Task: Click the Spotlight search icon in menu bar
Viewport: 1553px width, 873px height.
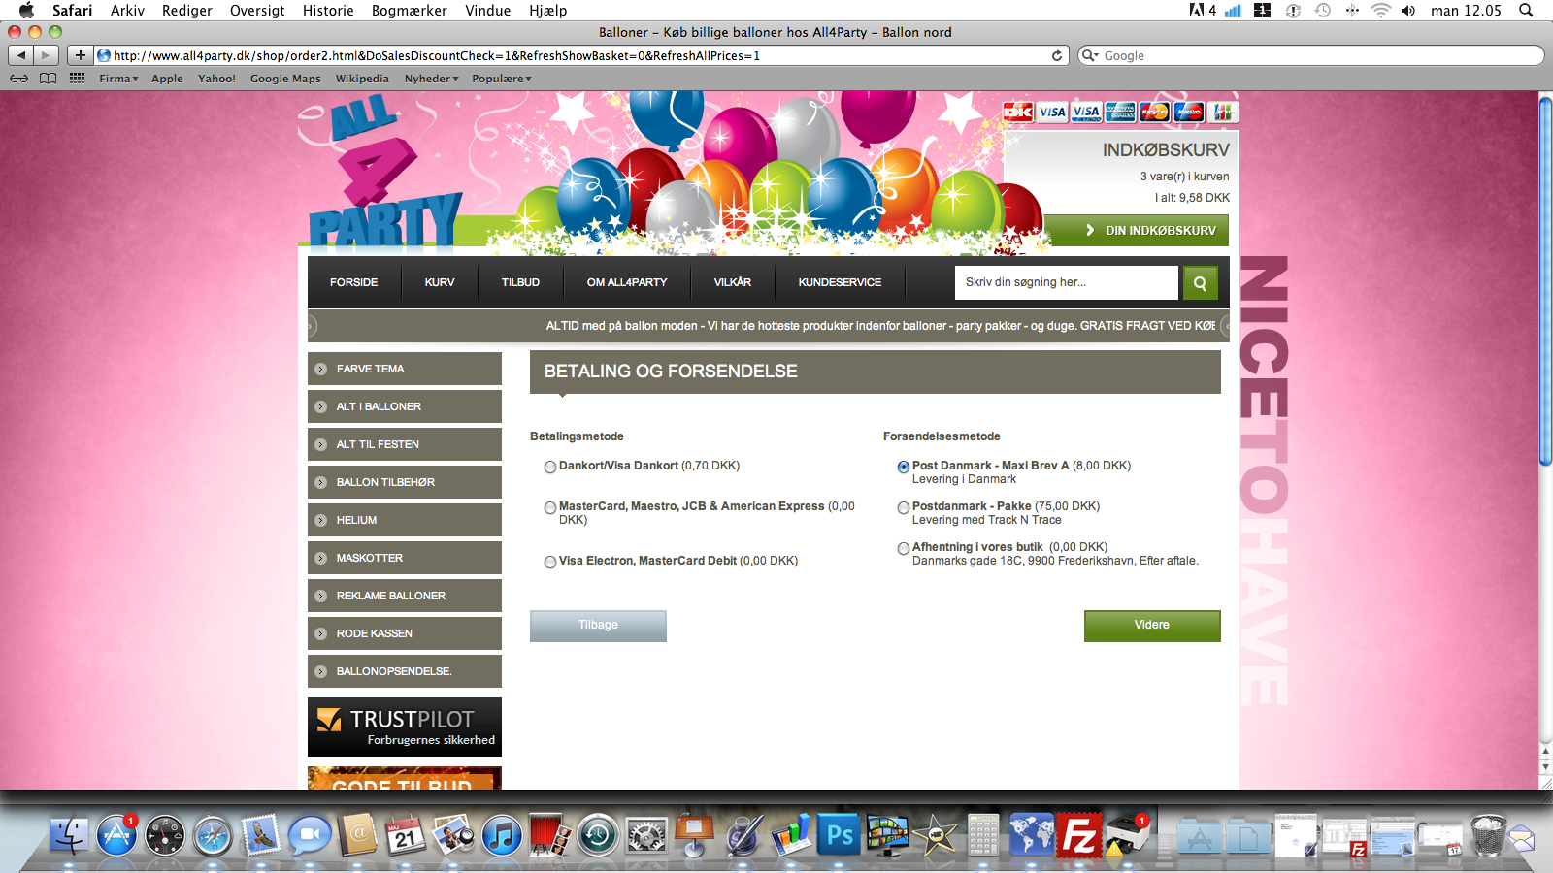Action: point(1526,11)
